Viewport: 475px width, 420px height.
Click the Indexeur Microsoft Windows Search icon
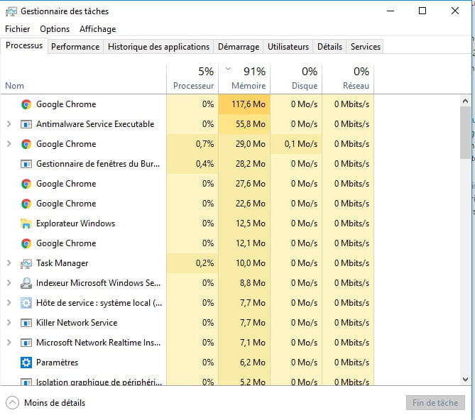(x=26, y=283)
